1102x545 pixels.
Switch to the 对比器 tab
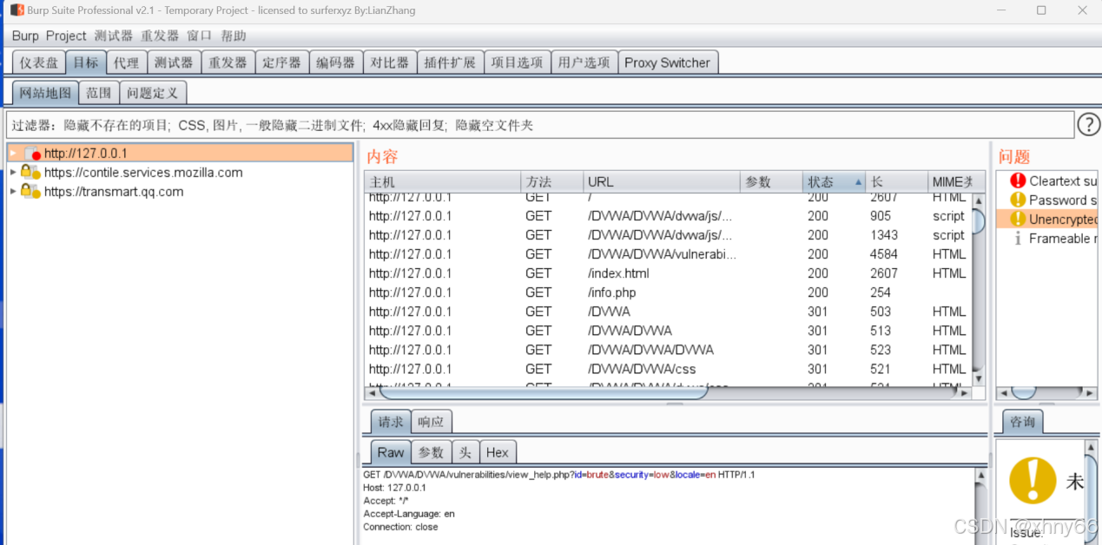389,62
